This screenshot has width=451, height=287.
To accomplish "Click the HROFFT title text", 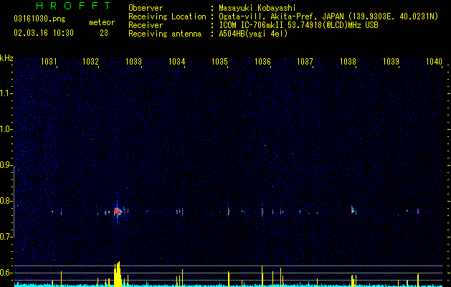I will point(74,6).
